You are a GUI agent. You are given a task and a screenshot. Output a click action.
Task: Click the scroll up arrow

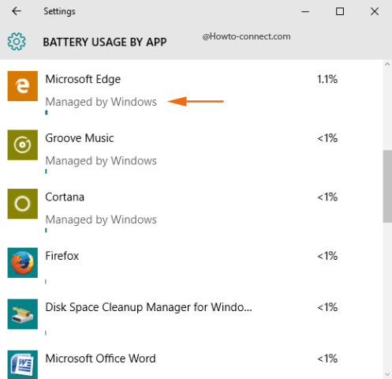point(387,64)
